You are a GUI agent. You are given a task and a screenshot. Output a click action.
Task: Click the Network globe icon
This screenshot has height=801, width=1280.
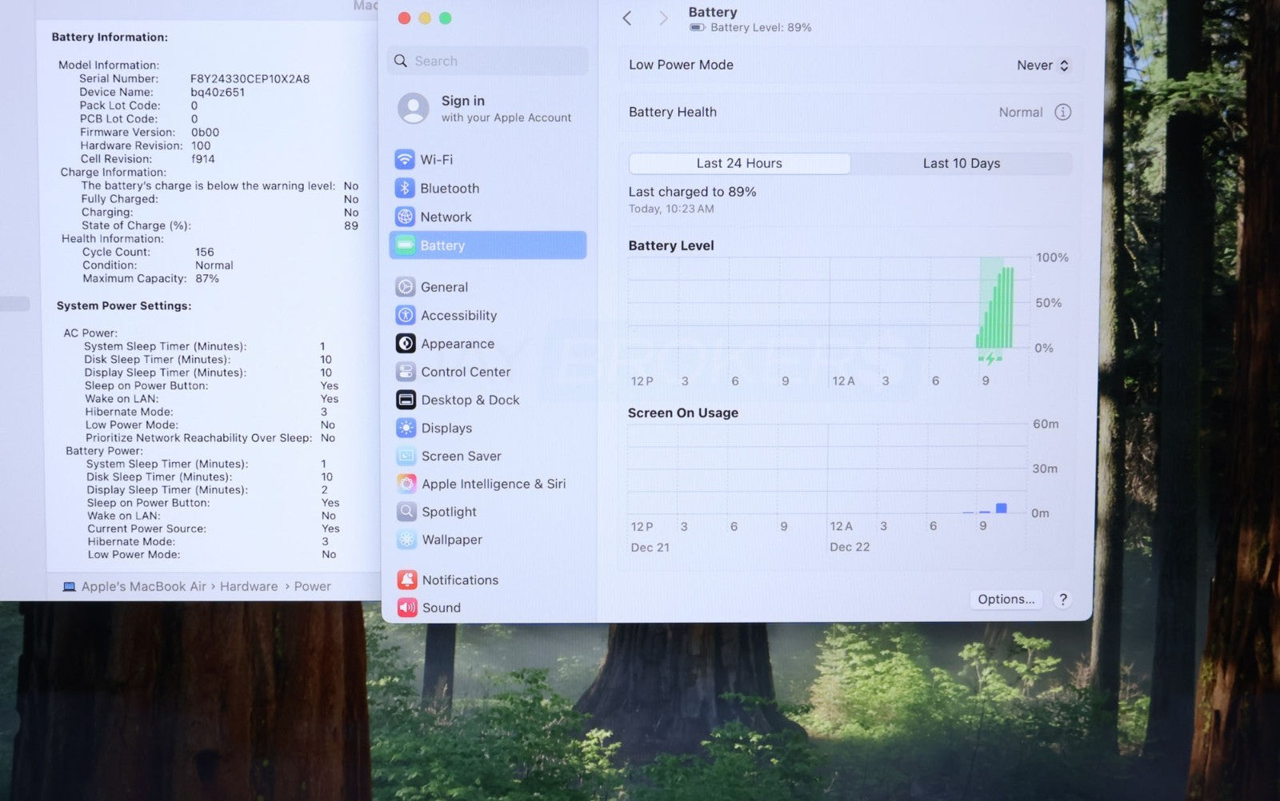[x=405, y=217]
